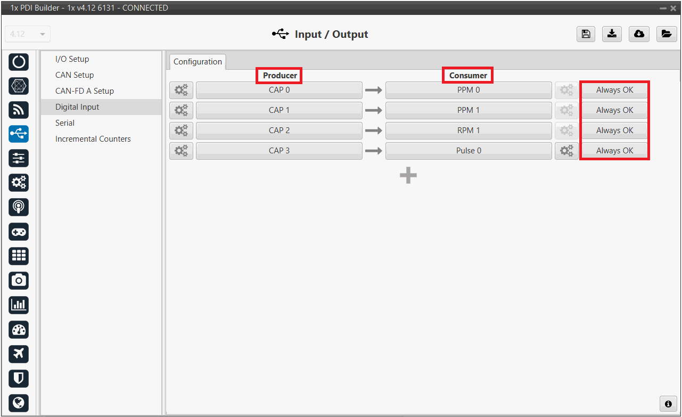Open the camera section in sidebar
Screen dimensions: 682x417
[x=19, y=281]
